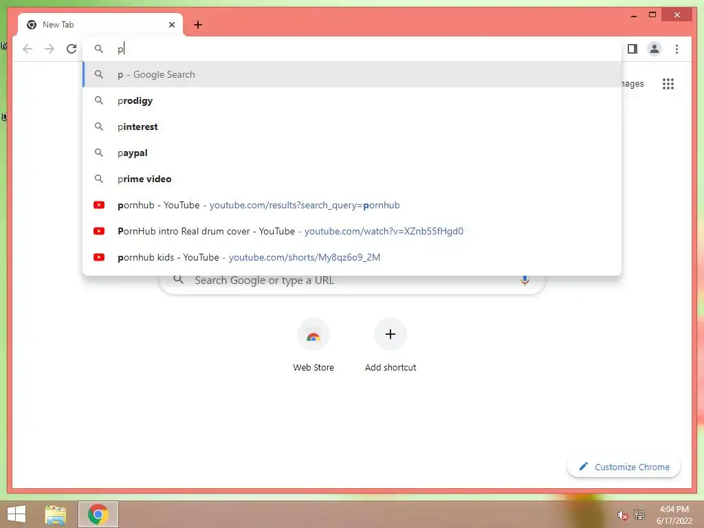The image size is (704, 528).
Task: Click the browser forward arrow
Action: pos(49,49)
